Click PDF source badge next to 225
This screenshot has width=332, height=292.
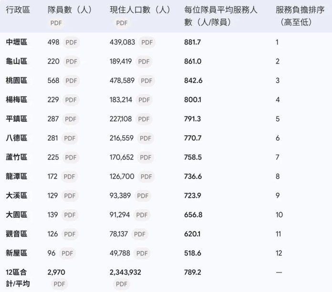71,157
